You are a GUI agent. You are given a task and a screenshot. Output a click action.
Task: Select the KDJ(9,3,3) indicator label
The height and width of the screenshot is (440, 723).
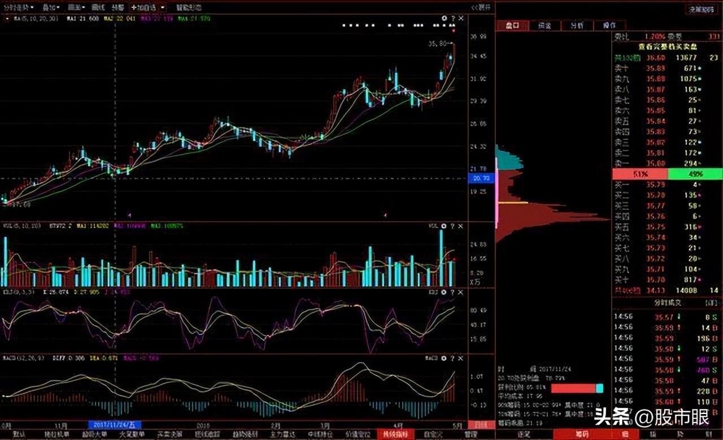(19, 292)
